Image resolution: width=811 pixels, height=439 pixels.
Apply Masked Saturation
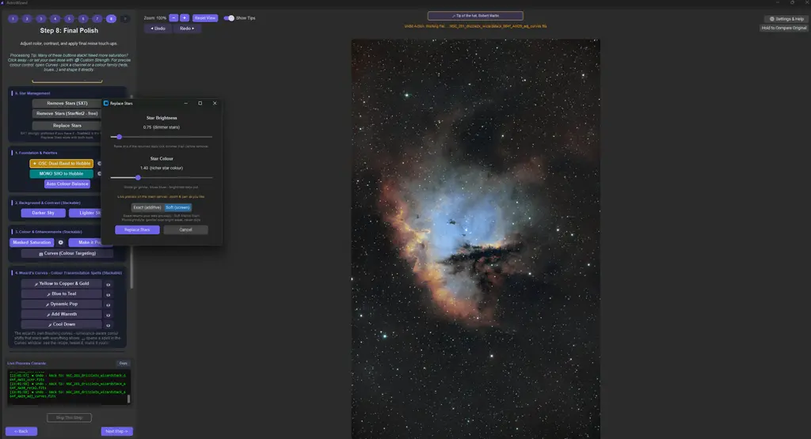32,242
